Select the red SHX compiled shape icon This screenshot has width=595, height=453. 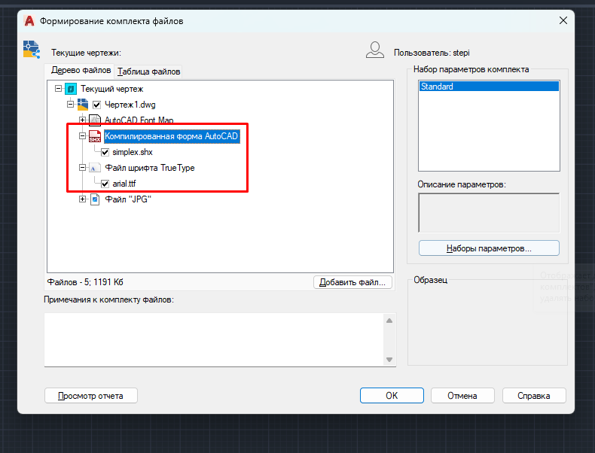click(94, 136)
